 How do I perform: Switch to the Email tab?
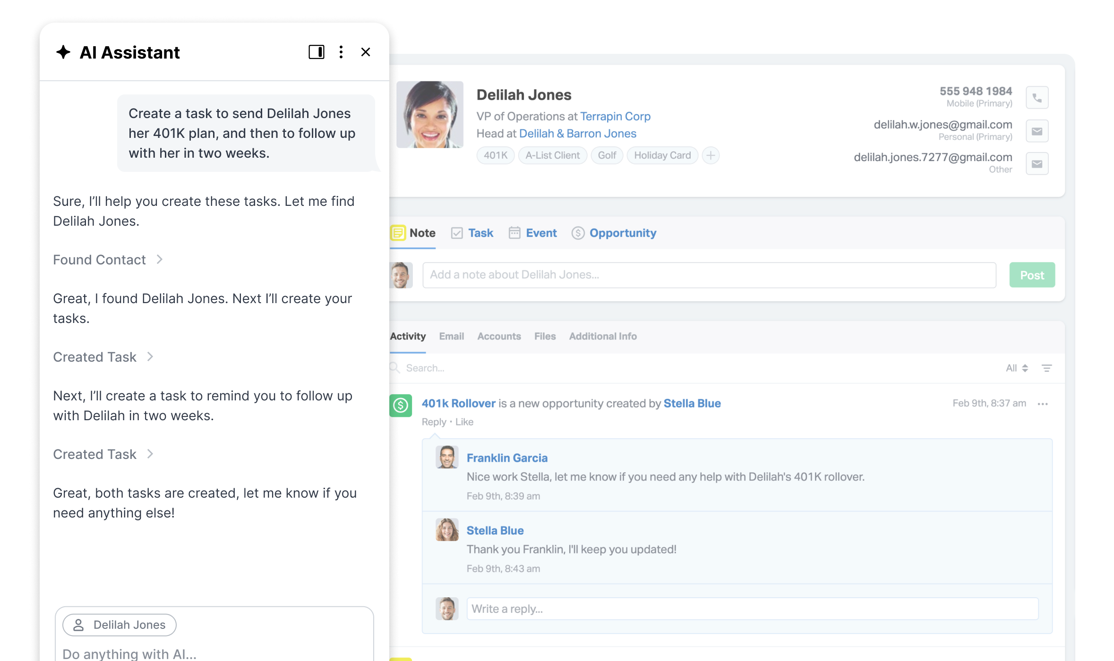[451, 336]
